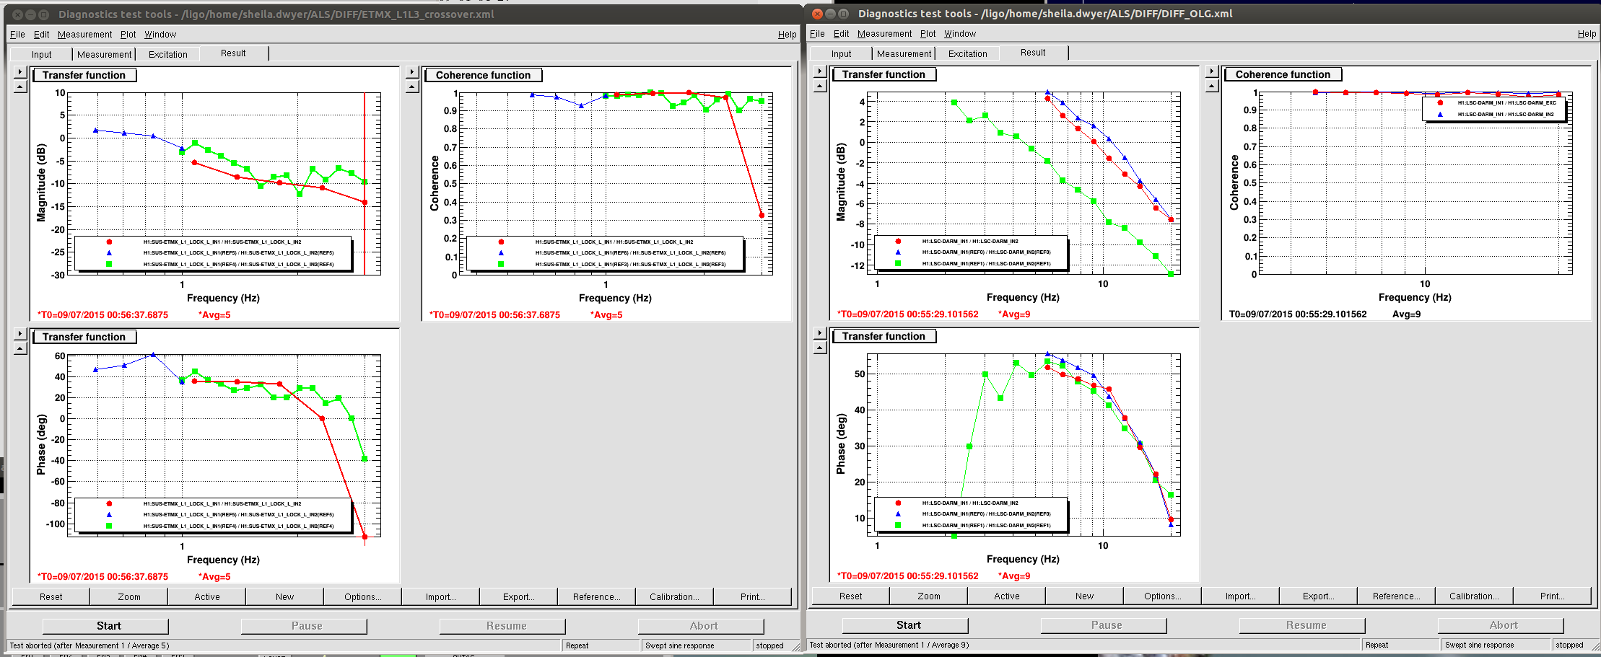Open File menu in ETMX_L1L3_crossover window
The height and width of the screenshot is (657, 1601).
pyautogui.click(x=17, y=34)
